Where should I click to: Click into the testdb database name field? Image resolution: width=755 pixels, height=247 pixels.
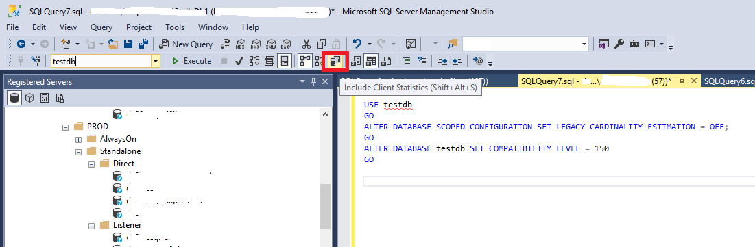pyautogui.click(x=101, y=61)
